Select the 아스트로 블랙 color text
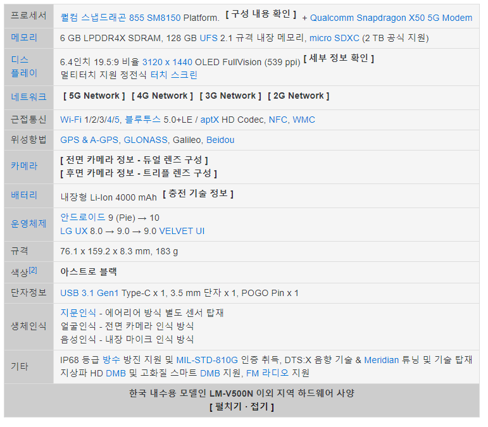The image size is (488, 427). 89,272
